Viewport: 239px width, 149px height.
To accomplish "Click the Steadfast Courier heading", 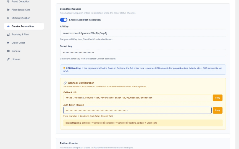I will point(70,9).
